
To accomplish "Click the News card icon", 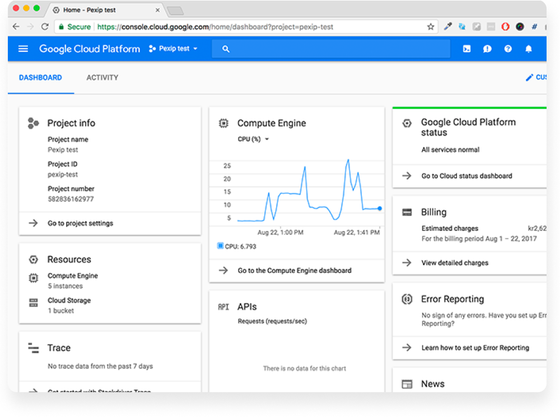I will point(408,384).
